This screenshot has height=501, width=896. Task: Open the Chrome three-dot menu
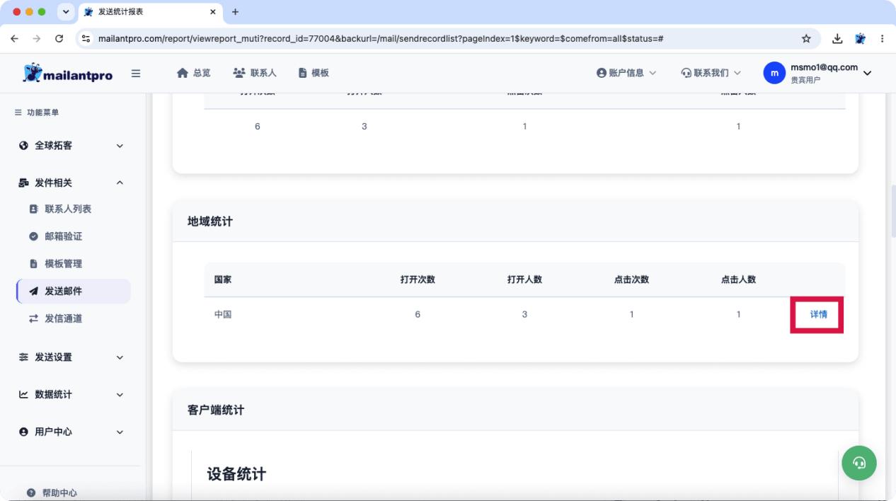click(x=882, y=39)
